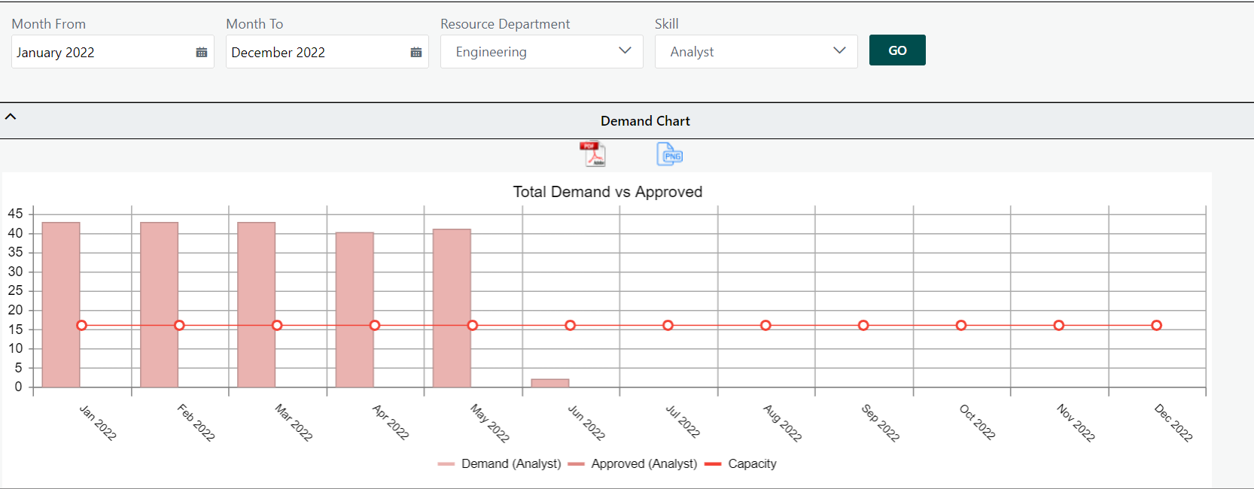Open the Month To calendar picker icon
The image size is (1254, 489).
click(416, 52)
